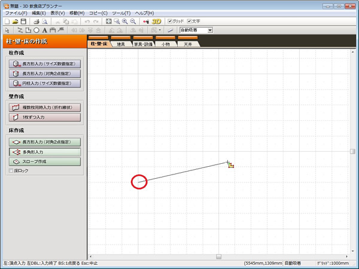This screenshot has height=269, width=359.
Task: Select the circle drawing tool
Action: [36, 29]
